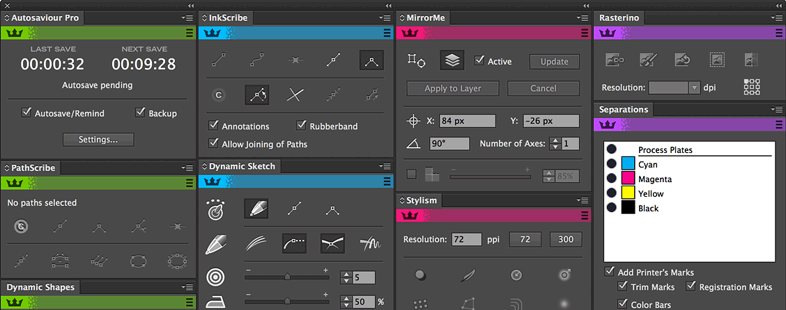Click the iron smoothing icon in Dynamic Sketch

216,302
